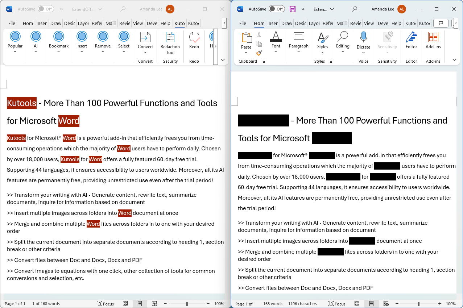The height and width of the screenshot is (308, 463).
Task: Click the Copy icon in Clipboard group
Action: point(259,44)
